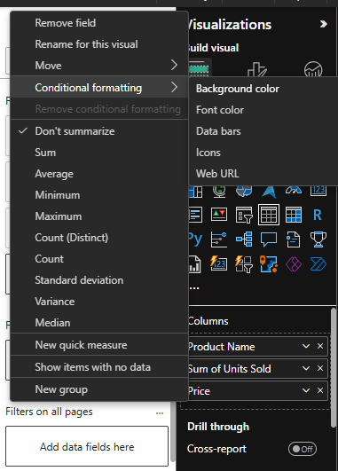338x471 pixels.
Task: Choose the Python visual icon
Action: [195, 239]
